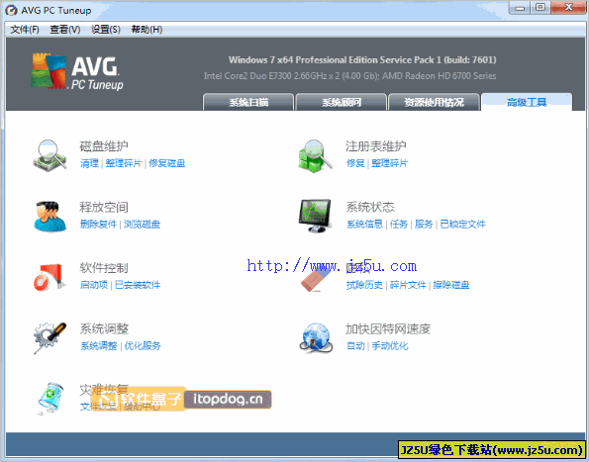Click the 磁盘维护 heading
589x462 pixels.
point(104,146)
